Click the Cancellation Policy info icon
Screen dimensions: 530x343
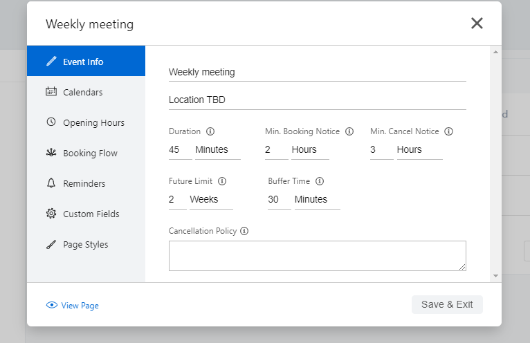click(244, 231)
